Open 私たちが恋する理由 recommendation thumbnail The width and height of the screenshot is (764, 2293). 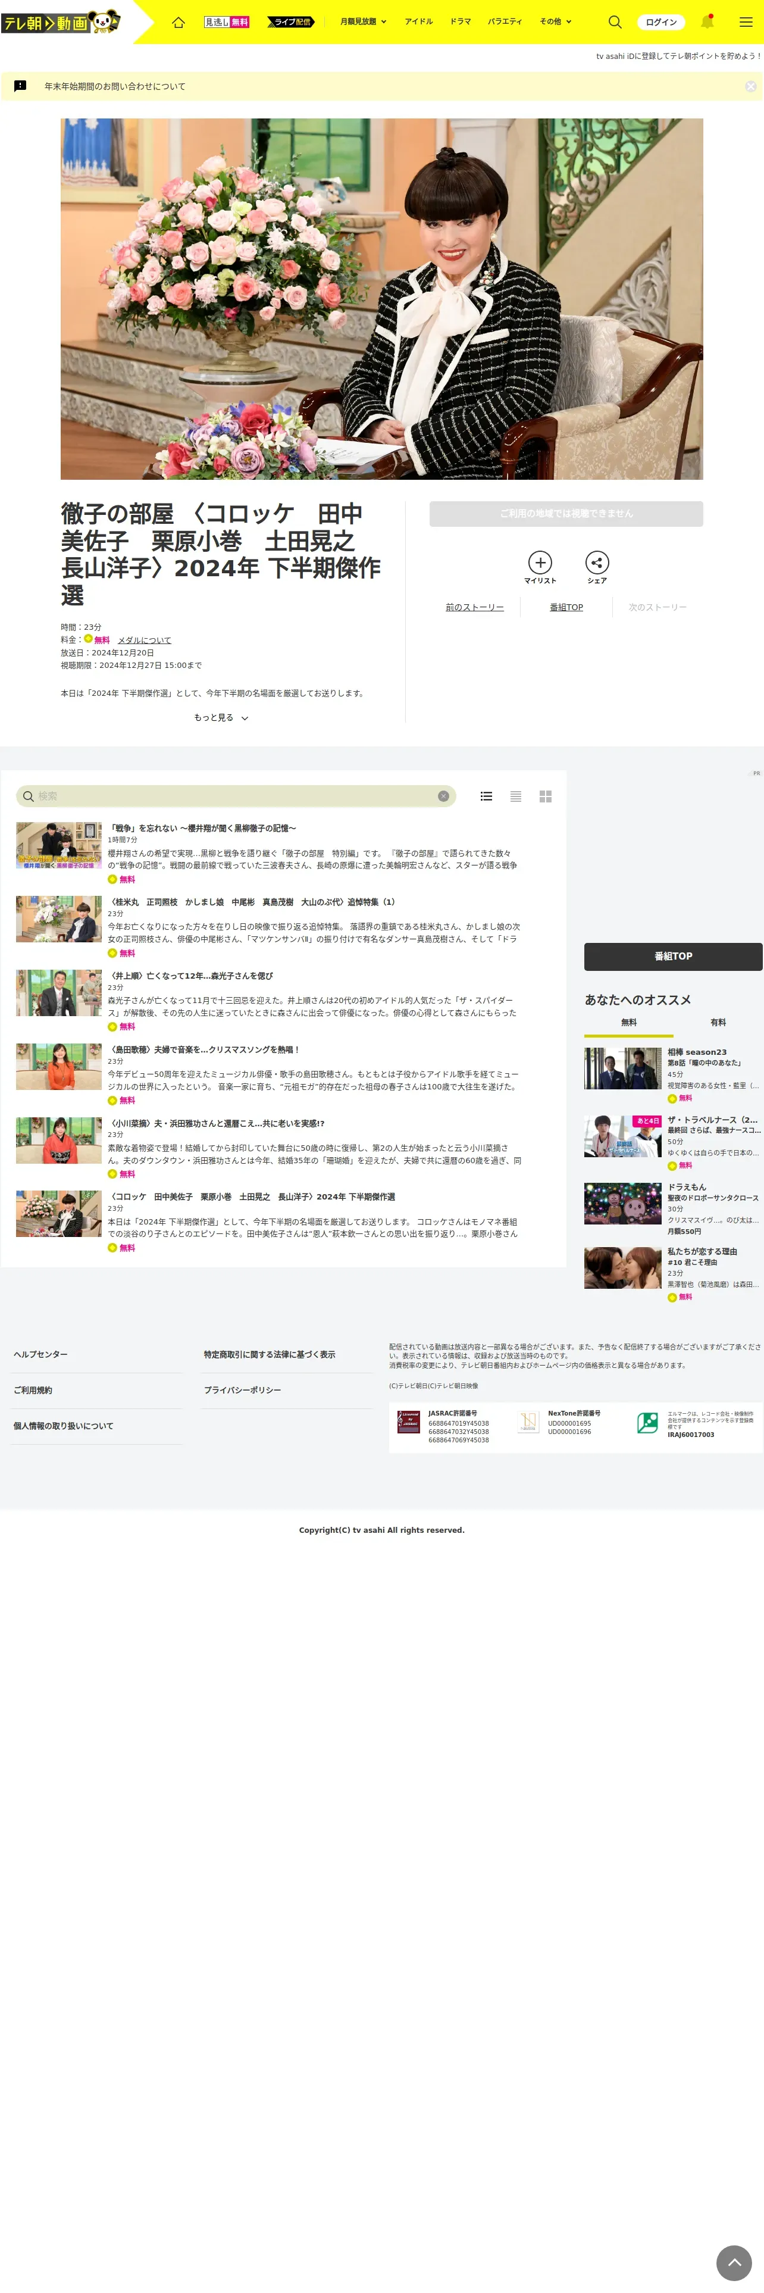click(622, 1267)
